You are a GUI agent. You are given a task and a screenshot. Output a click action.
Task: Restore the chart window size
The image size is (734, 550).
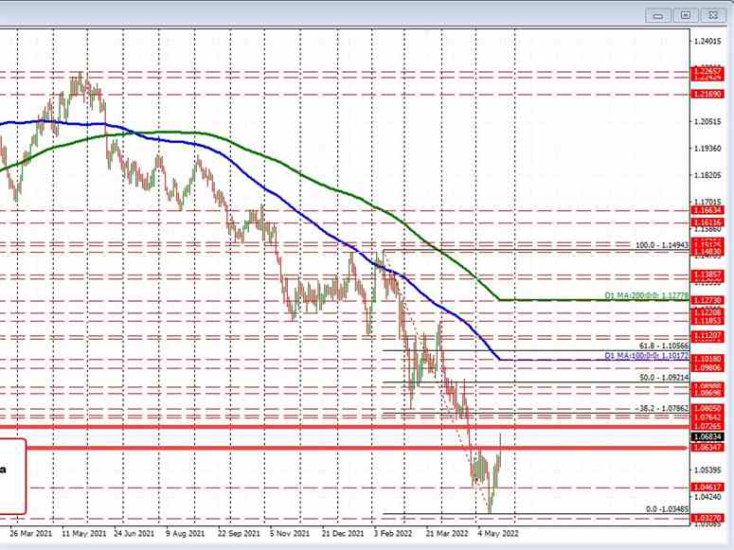coord(686,15)
